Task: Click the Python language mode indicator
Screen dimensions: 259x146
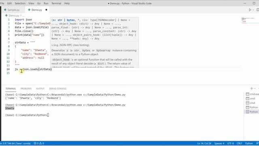Action: [x=249, y=143]
